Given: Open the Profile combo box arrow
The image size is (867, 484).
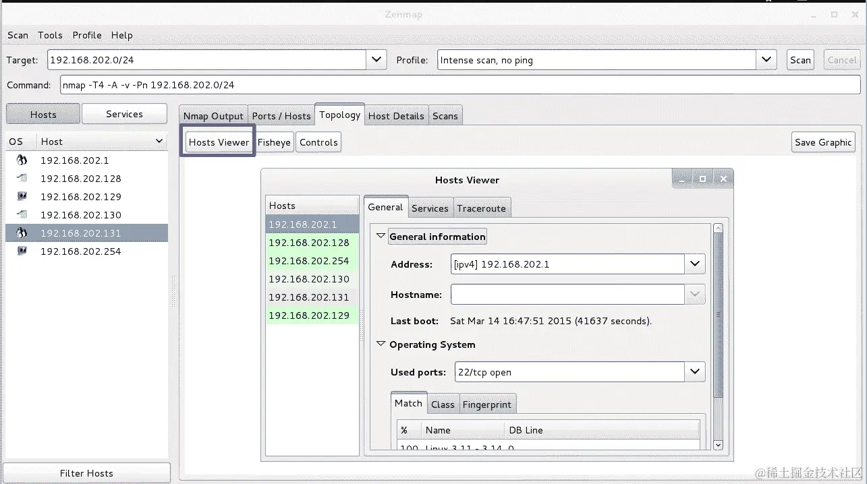Looking at the screenshot, I should tap(766, 59).
